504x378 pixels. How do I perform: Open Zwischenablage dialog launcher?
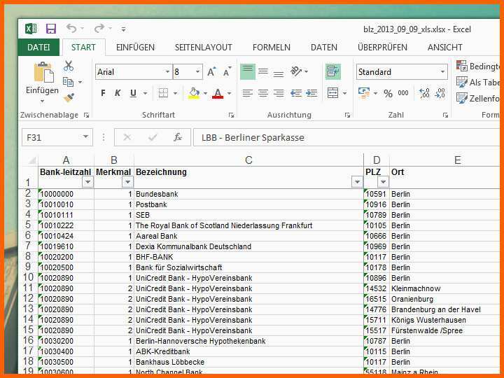click(86, 115)
